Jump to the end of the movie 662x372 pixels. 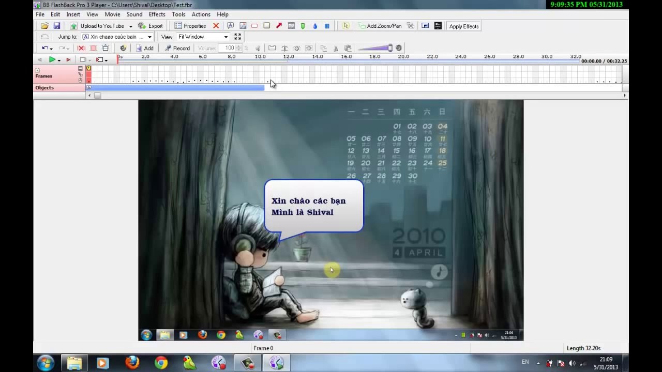68,60
